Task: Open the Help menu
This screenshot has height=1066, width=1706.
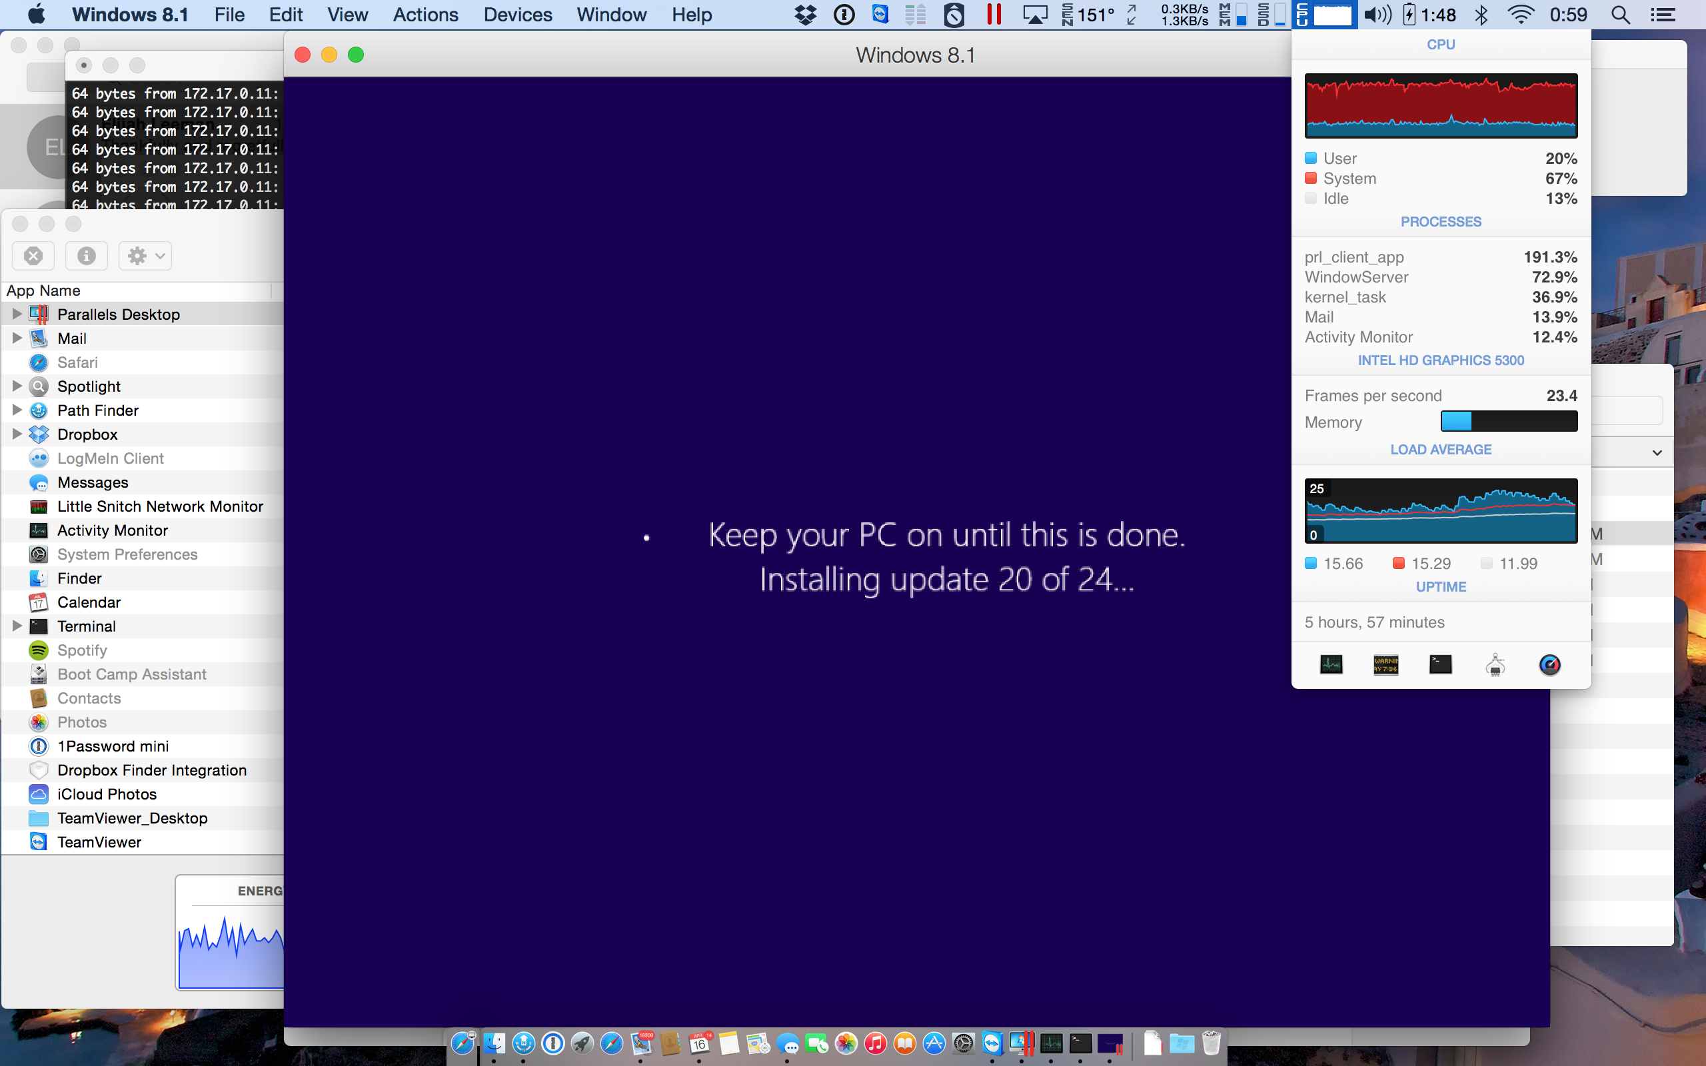Action: (x=692, y=14)
